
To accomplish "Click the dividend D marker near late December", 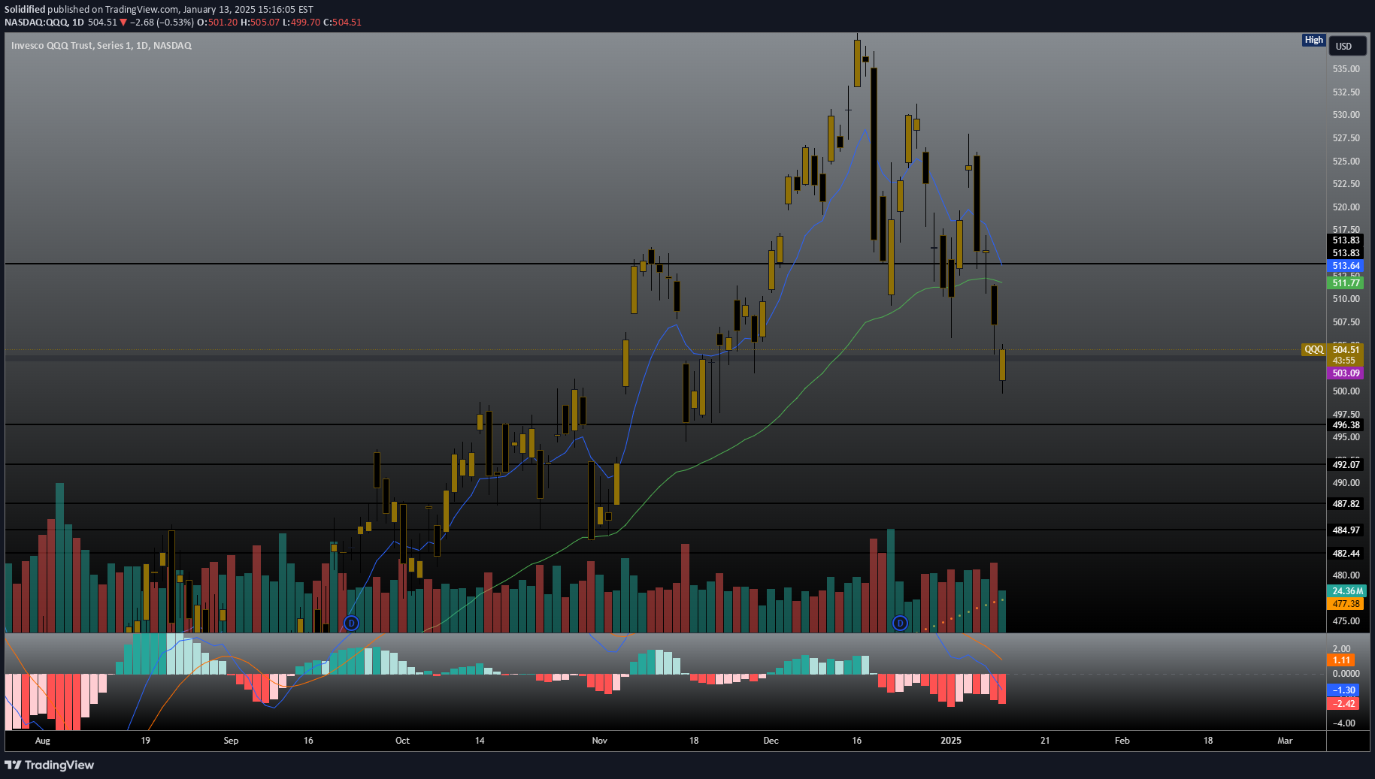I will 900,623.
